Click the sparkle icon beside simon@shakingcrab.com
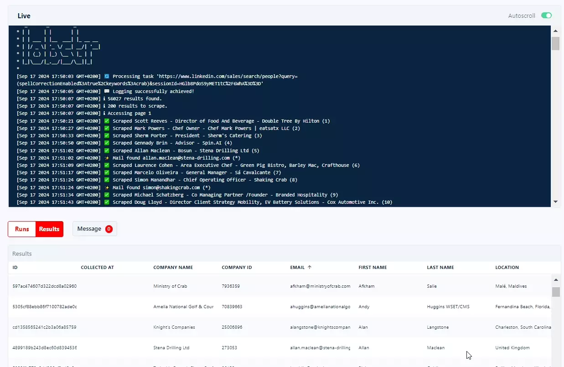564x367 pixels. coord(107,187)
